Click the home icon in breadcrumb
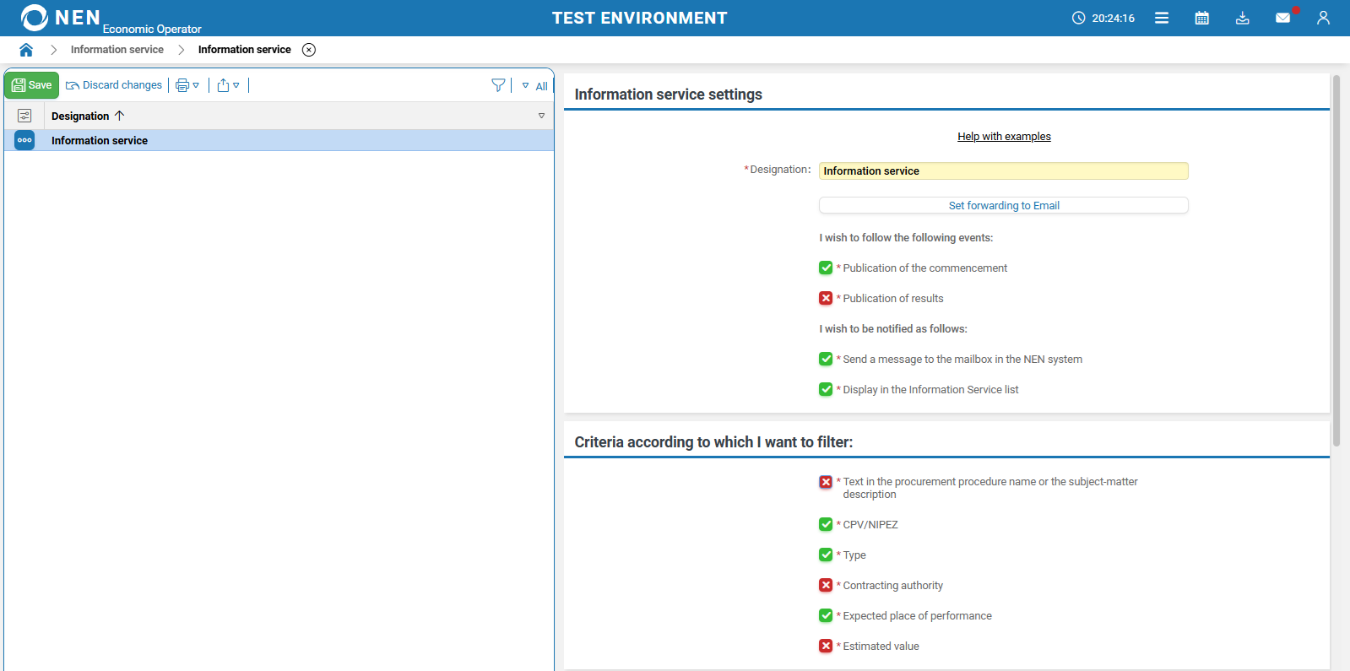This screenshot has height=671, width=1350. (x=26, y=50)
